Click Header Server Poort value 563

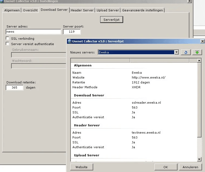tap(135, 137)
